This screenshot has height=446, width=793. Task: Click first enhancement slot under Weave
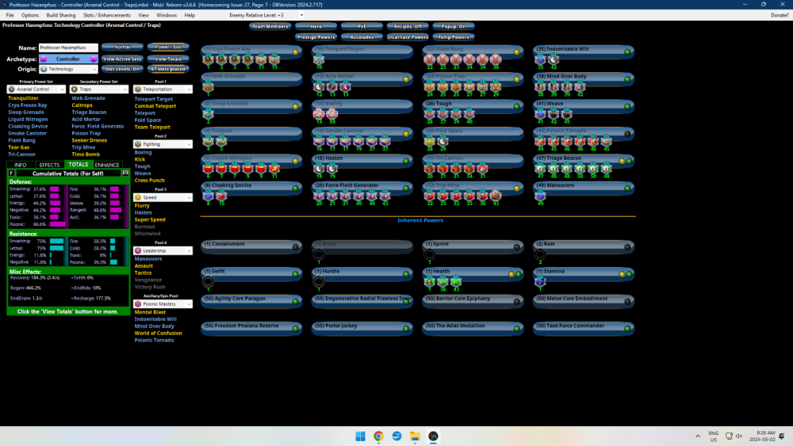(540, 114)
